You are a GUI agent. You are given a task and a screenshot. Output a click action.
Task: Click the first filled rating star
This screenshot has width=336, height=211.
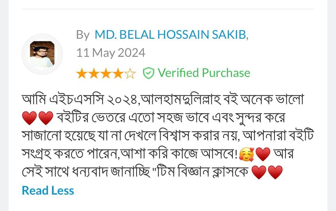pyautogui.click(x=81, y=73)
